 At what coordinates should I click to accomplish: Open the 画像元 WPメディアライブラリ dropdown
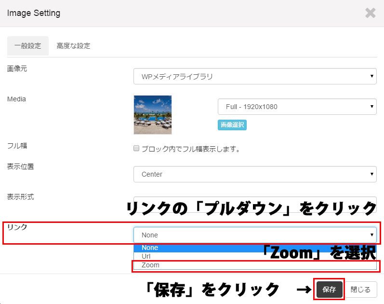[255, 76]
